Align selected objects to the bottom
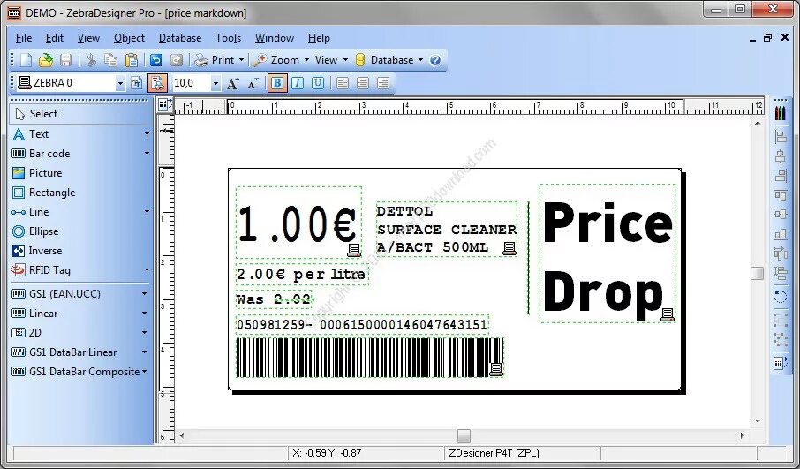Image resolution: width=800 pixels, height=469 pixels. pos(780,234)
